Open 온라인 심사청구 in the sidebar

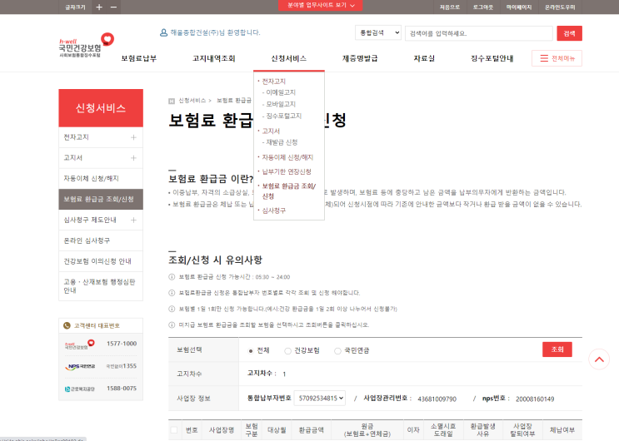[101, 240]
